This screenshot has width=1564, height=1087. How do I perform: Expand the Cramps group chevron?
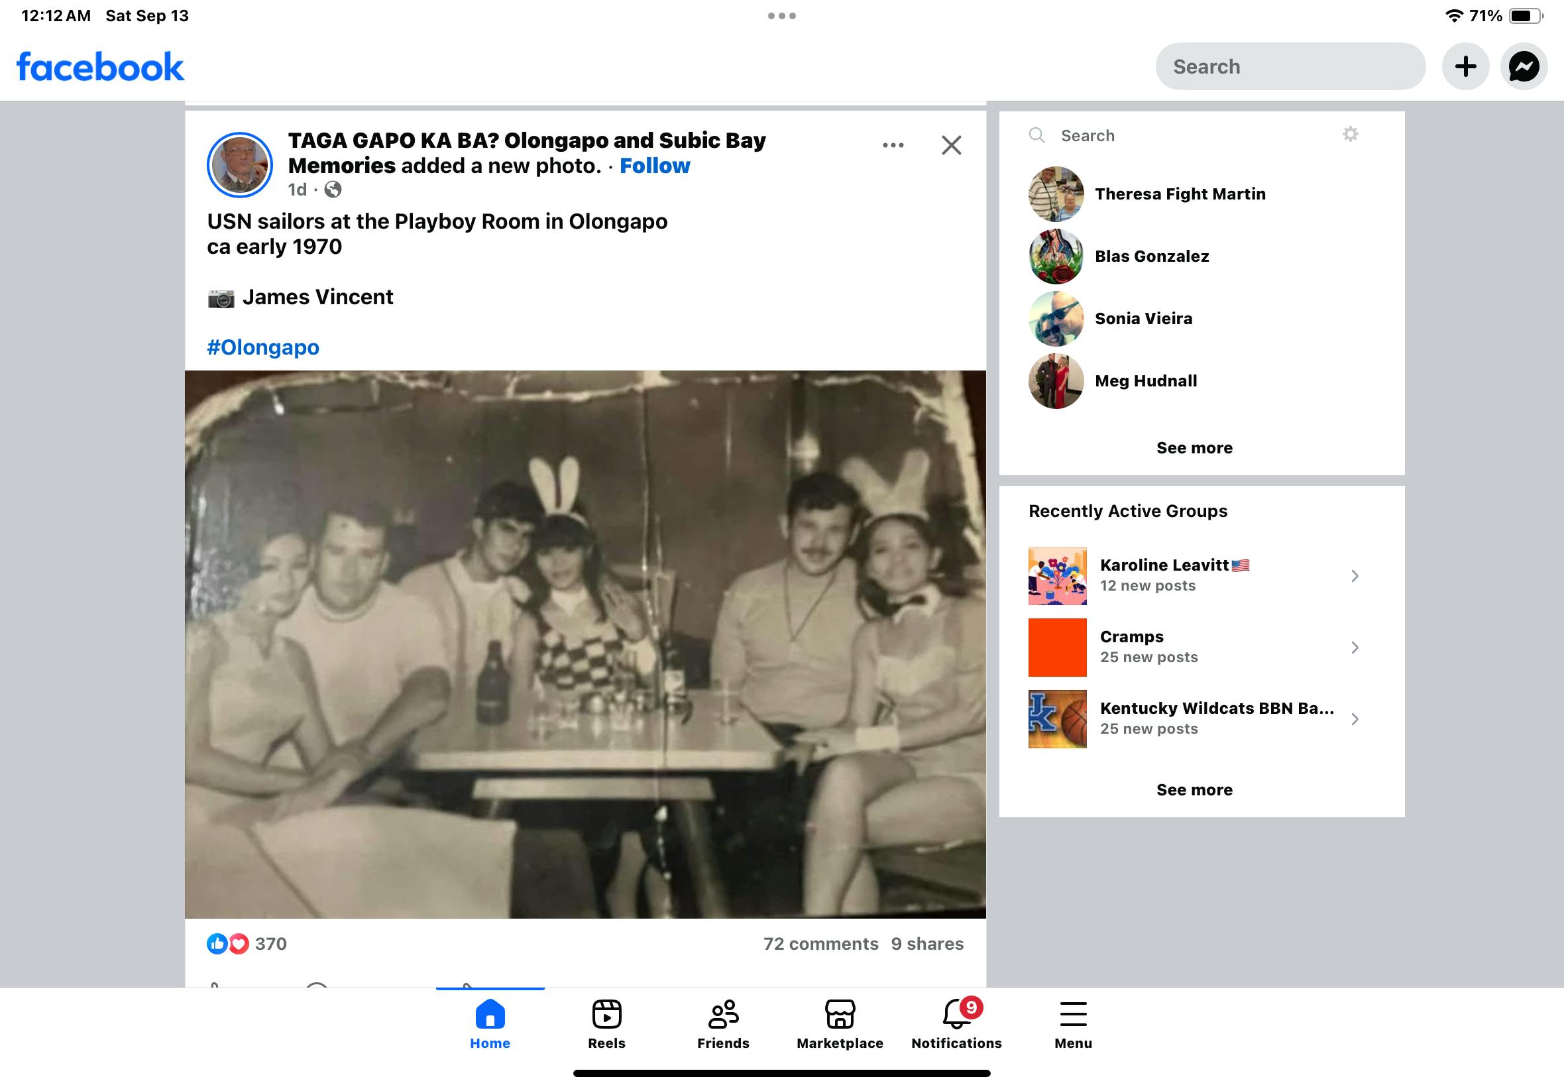1355,648
